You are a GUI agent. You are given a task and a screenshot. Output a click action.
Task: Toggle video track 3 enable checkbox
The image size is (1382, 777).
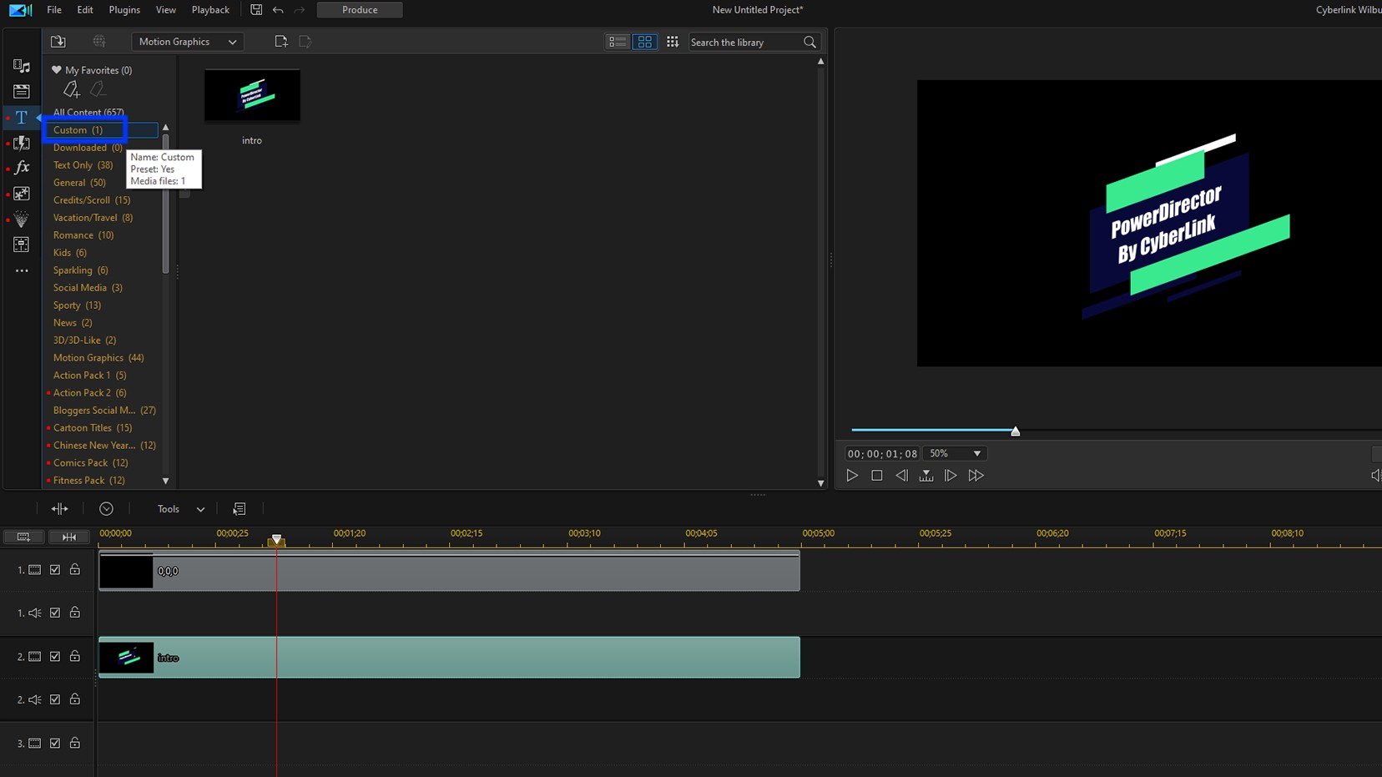click(55, 743)
